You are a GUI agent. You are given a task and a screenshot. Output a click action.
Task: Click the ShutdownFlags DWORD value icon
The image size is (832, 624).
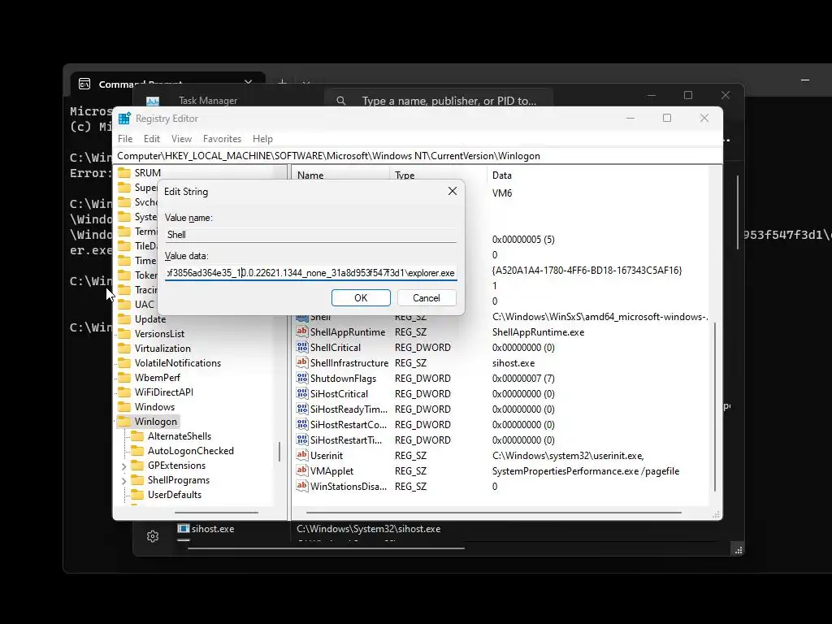click(x=302, y=378)
